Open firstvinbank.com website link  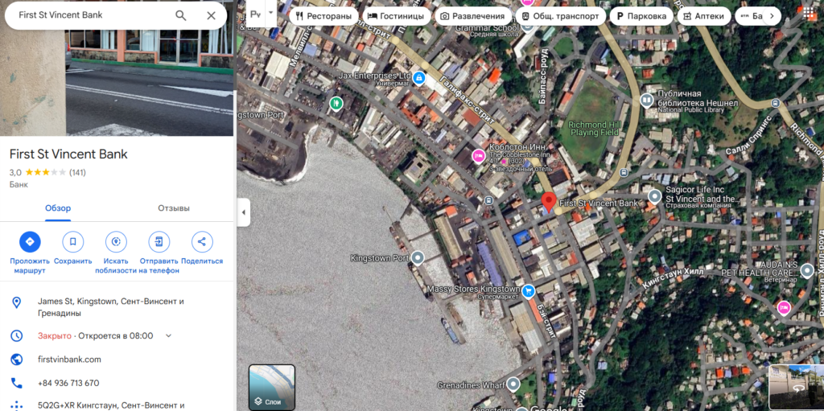tap(69, 360)
